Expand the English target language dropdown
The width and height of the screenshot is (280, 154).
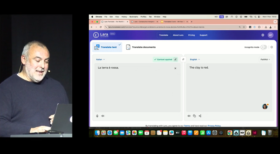(x=195, y=59)
